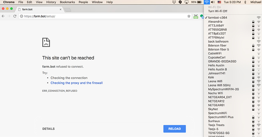This screenshot has width=262, height=137.
Task: Select the NETGEAR12 network
Action: pos(233,101)
